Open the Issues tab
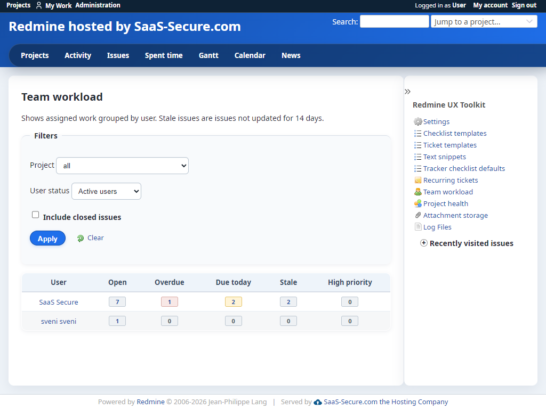Screen dimensions: 546x409 click(x=118, y=55)
